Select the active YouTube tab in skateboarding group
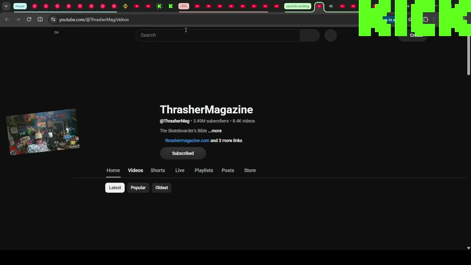471x265 pixels. click(319, 6)
